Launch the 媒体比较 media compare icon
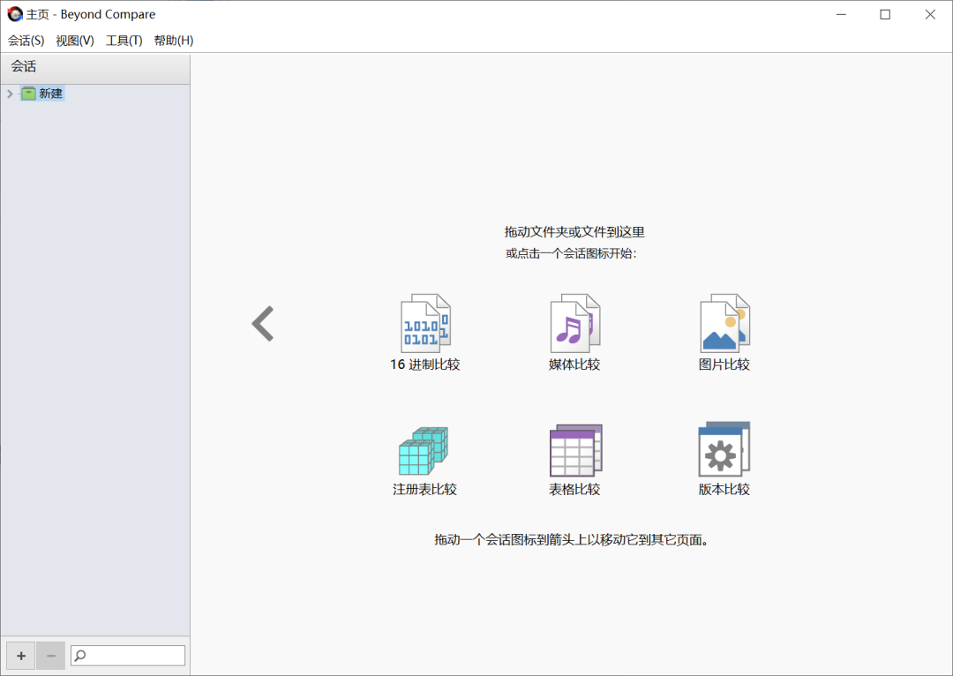This screenshot has height=676, width=953. coord(574,325)
